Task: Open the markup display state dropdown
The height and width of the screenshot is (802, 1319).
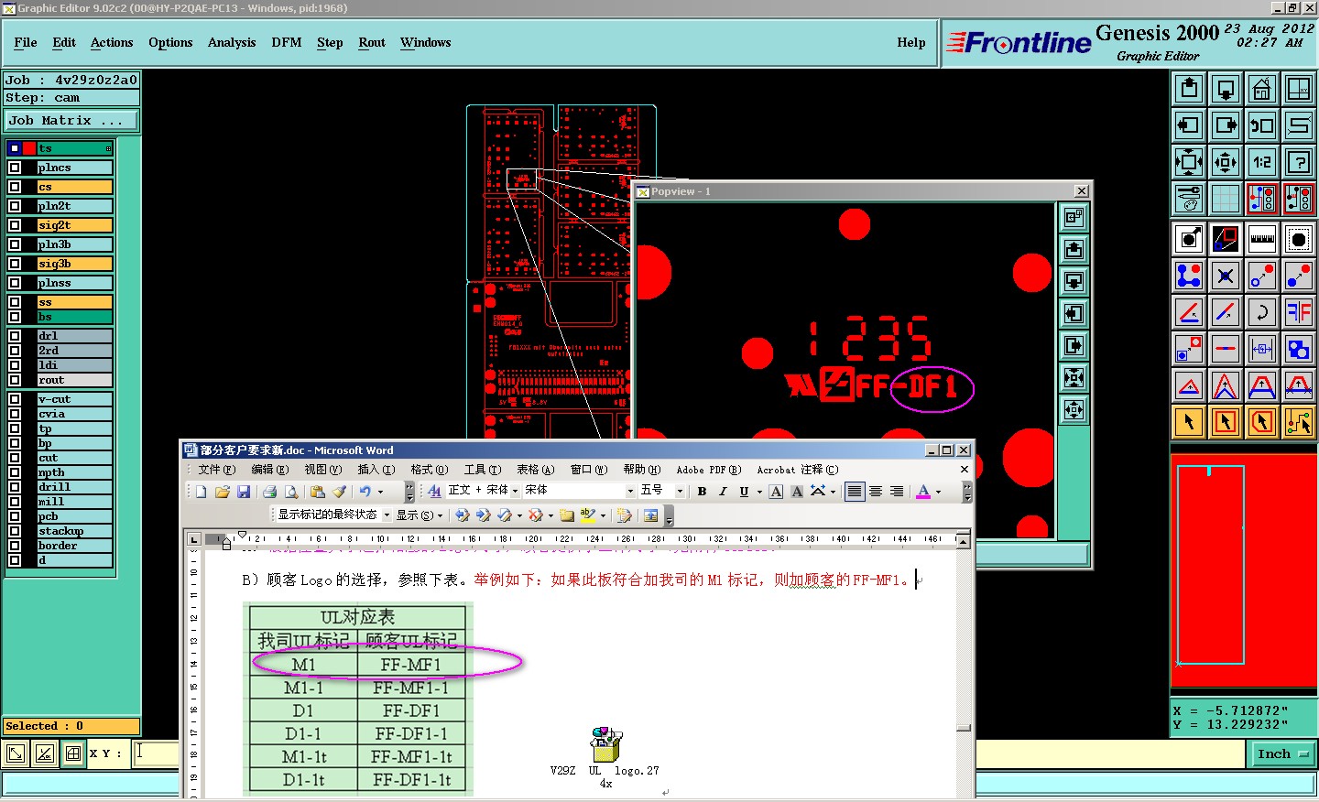Action: 387,515
